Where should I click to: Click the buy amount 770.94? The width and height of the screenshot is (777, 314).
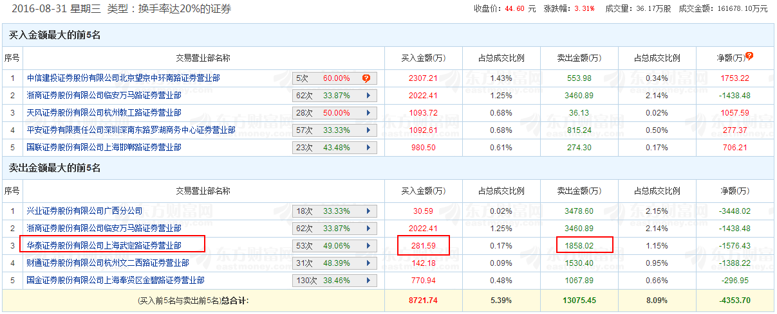(x=423, y=281)
